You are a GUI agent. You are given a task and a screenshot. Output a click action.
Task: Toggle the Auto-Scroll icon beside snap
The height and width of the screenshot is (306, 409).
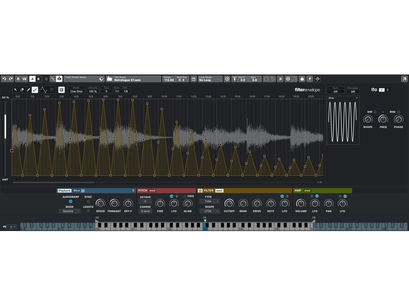59,79
